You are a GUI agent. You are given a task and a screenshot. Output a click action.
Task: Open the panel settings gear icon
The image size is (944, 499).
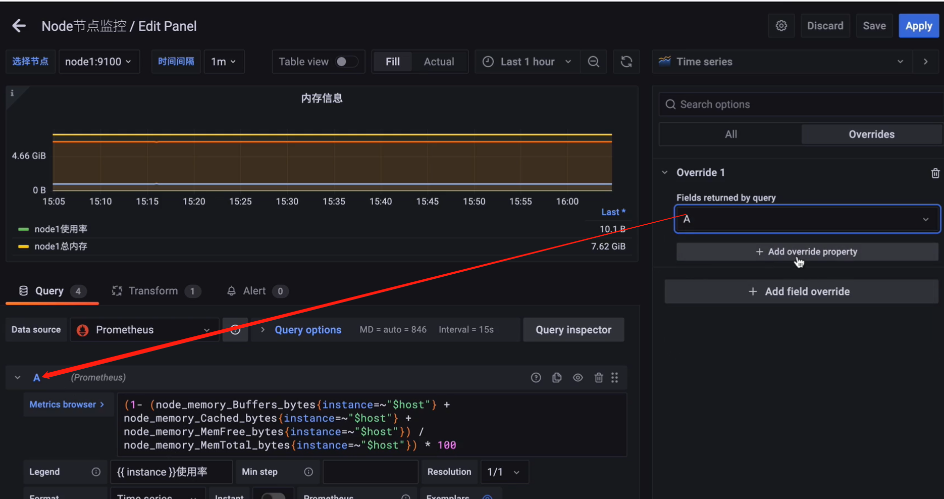(781, 25)
